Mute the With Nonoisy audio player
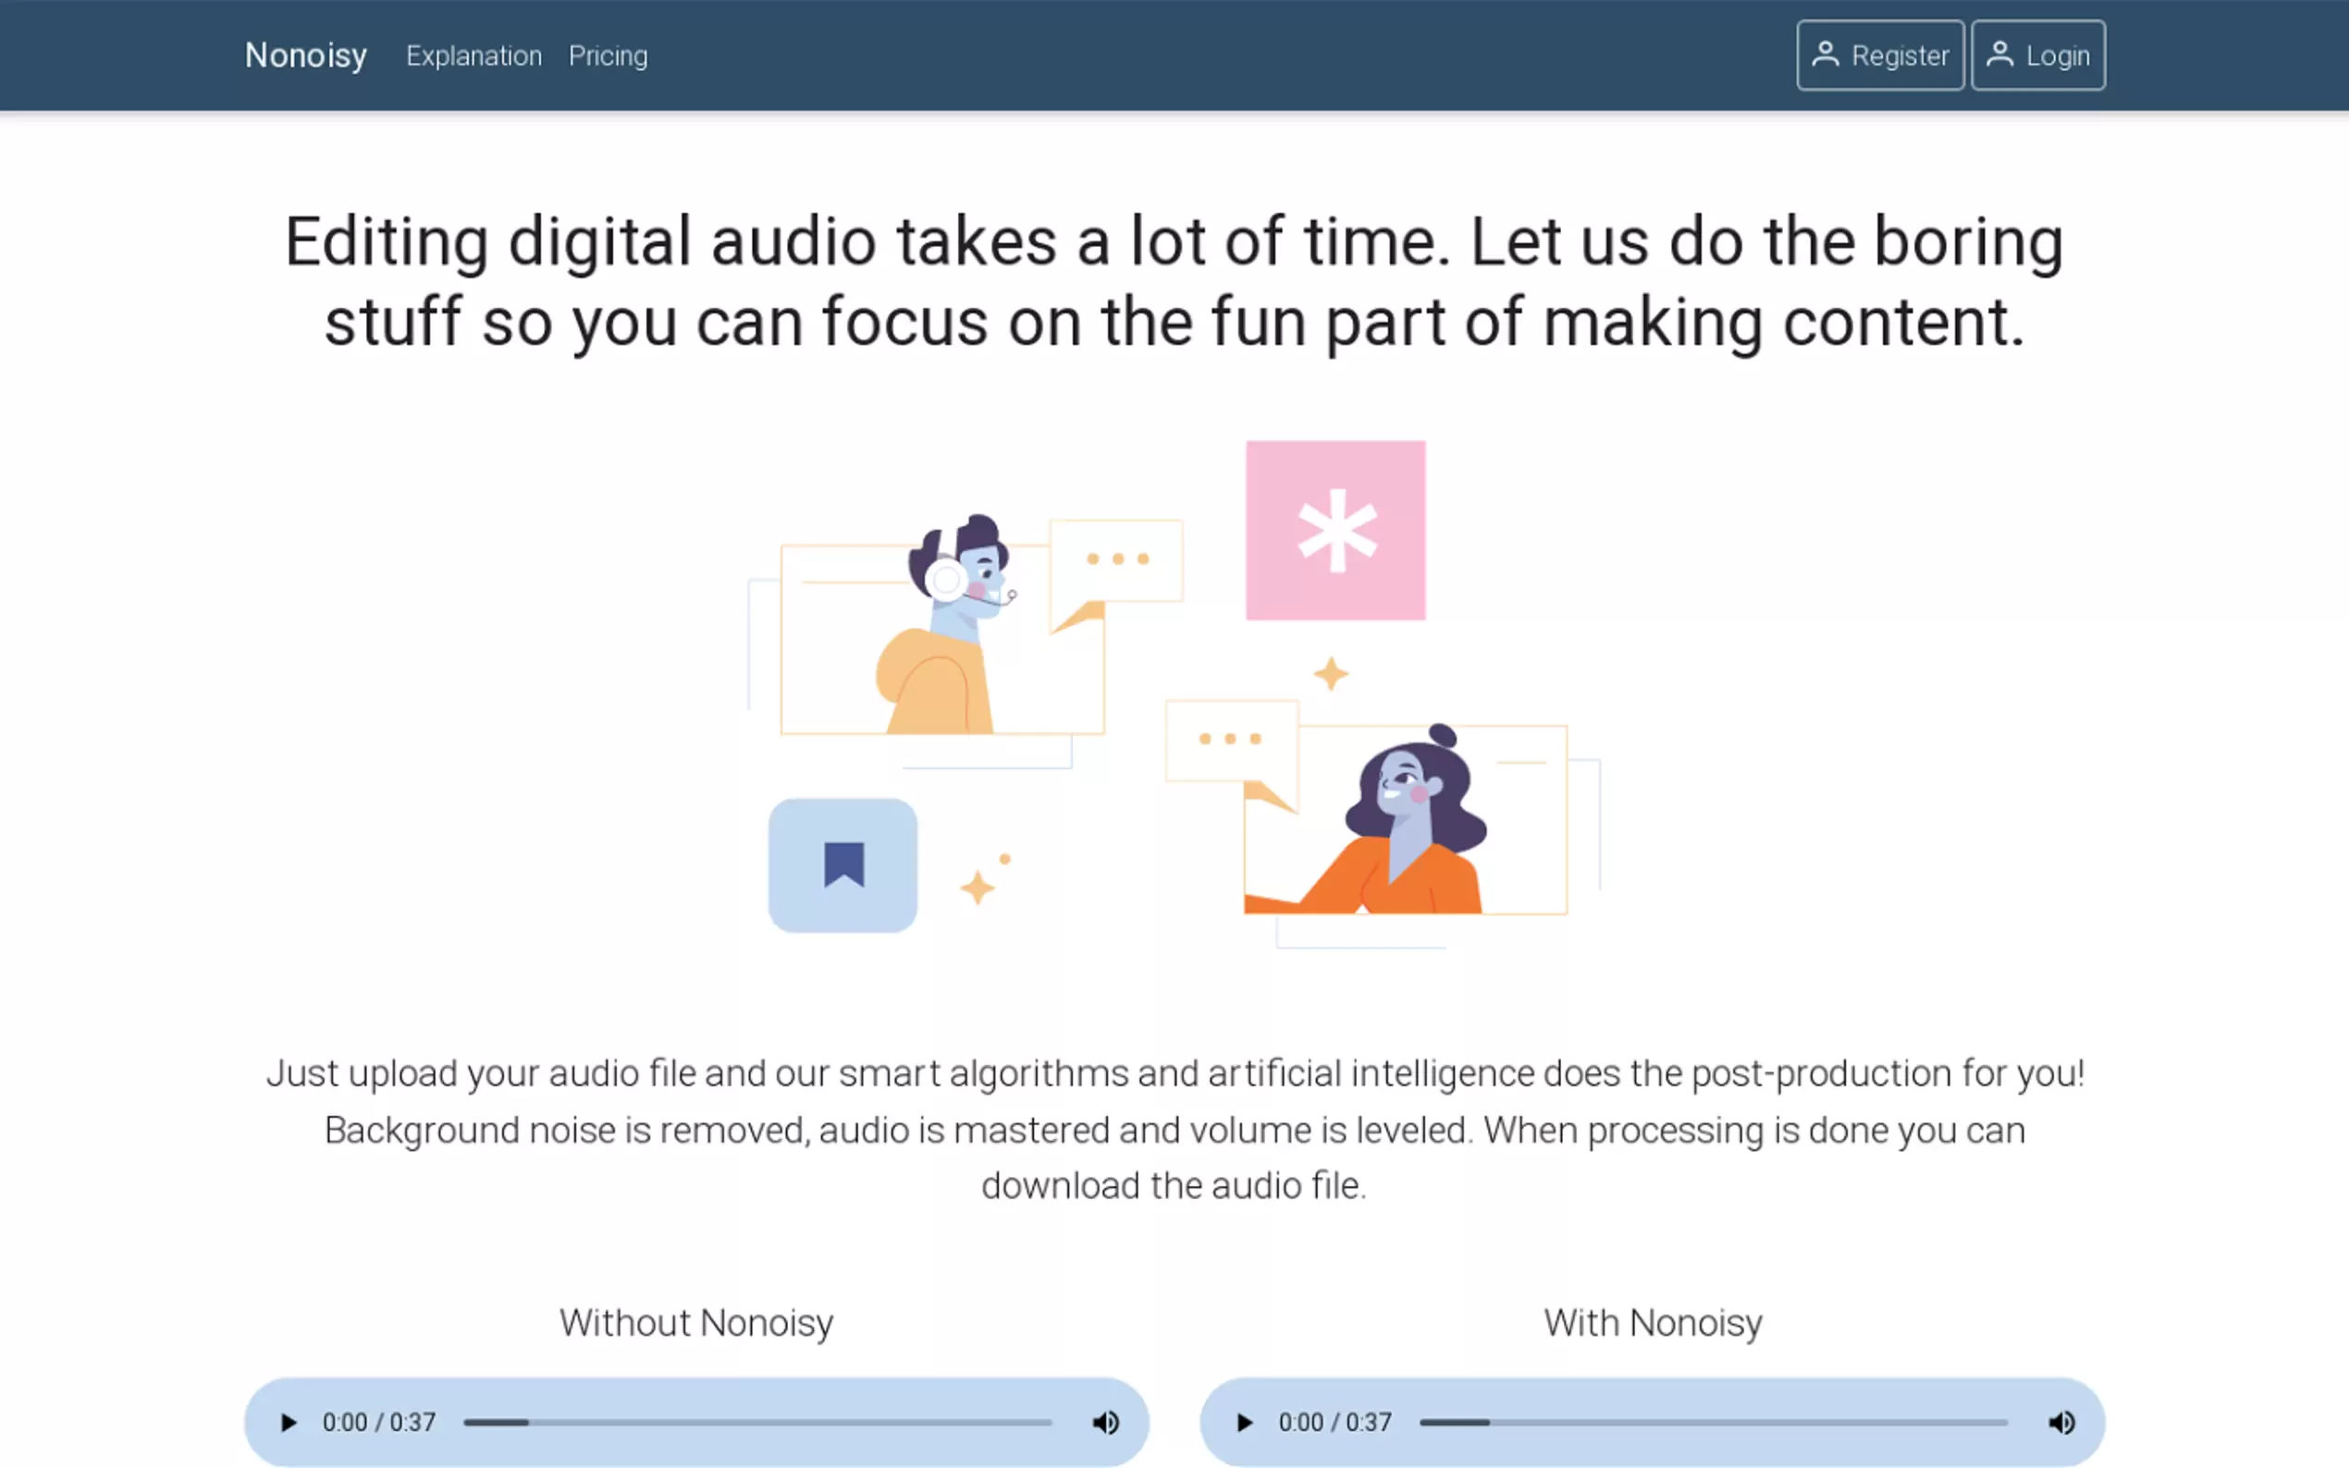2349x1468 pixels. 2061,1423
